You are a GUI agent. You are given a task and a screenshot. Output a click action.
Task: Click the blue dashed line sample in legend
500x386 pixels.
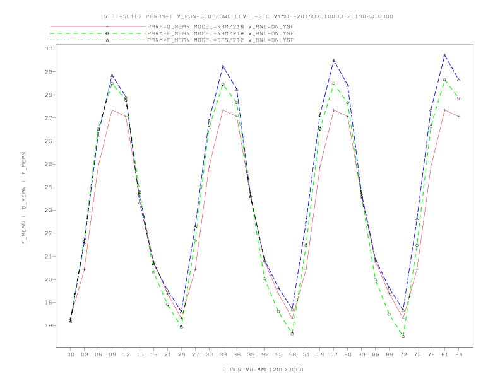tap(98, 40)
